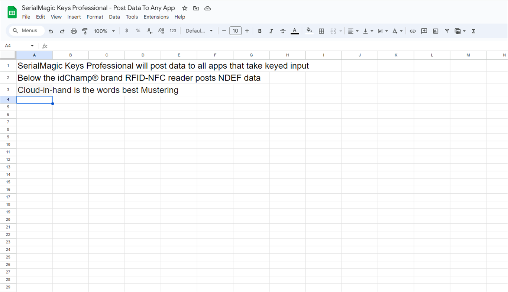Image resolution: width=508 pixels, height=292 pixels.
Task: Toggle strikethrough formatting
Action: (283, 31)
